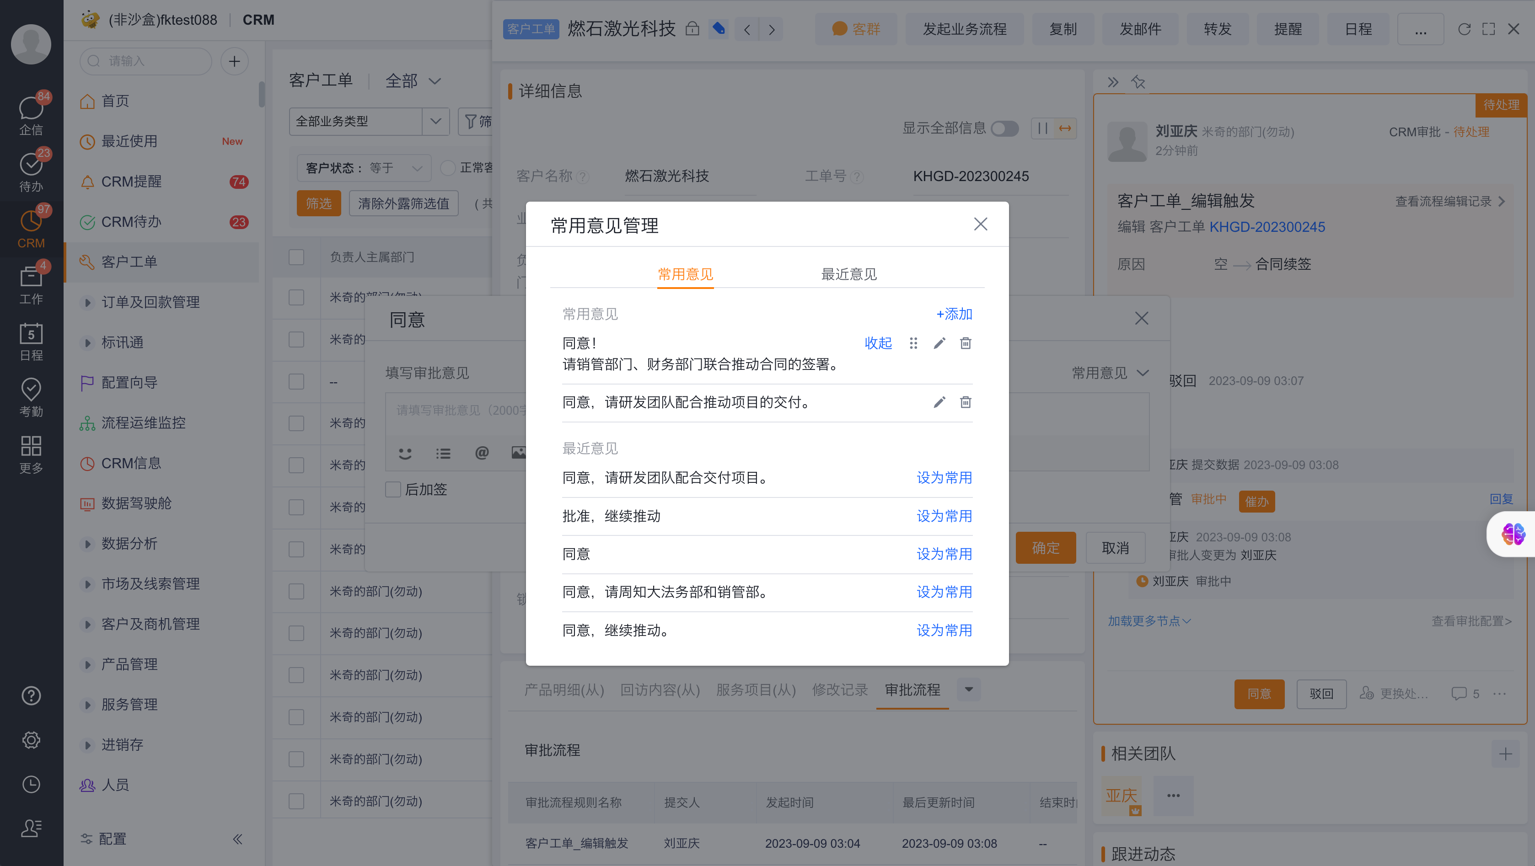1535x866 pixels.
Task: Check the select-all checkbox in table header
Action: [296, 257]
